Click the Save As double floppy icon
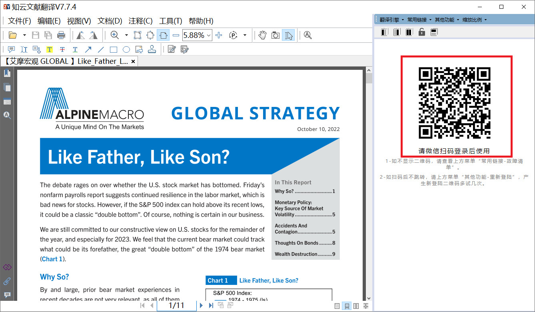This screenshot has width=535, height=312. pos(48,35)
